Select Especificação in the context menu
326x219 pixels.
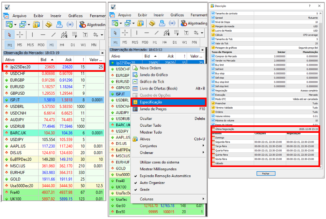click(x=169, y=102)
